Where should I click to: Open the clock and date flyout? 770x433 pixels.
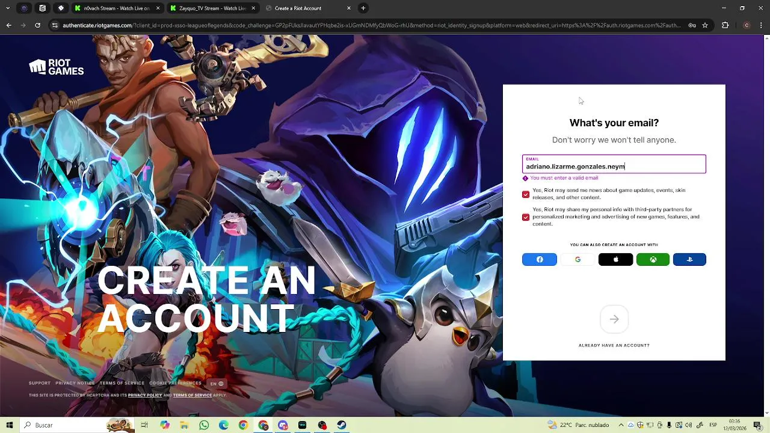[735, 425]
